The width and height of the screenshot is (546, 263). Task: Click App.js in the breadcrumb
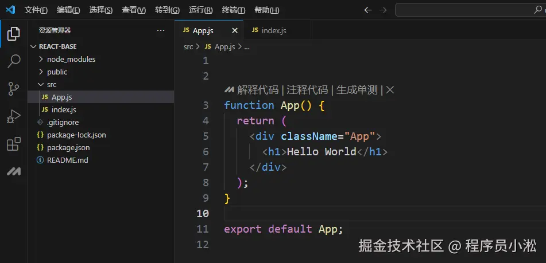[x=224, y=46]
